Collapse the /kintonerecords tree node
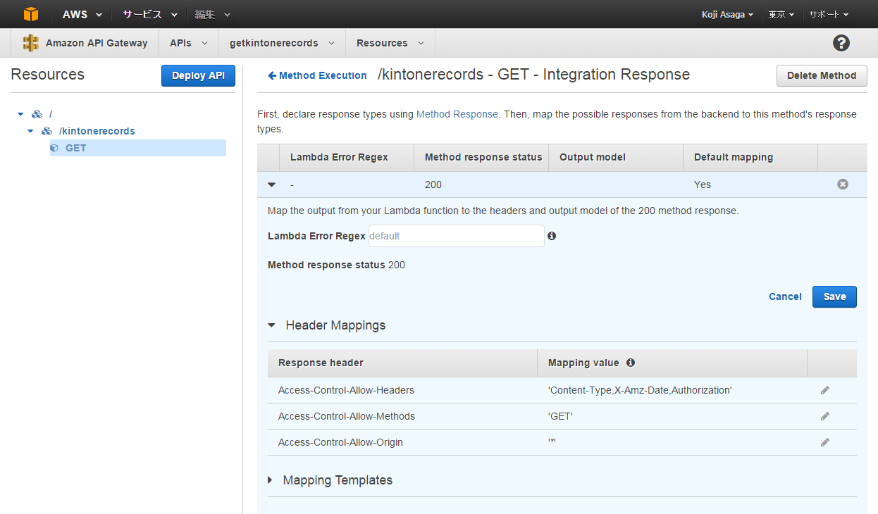Viewport: 878px width, 514px height. click(30, 130)
